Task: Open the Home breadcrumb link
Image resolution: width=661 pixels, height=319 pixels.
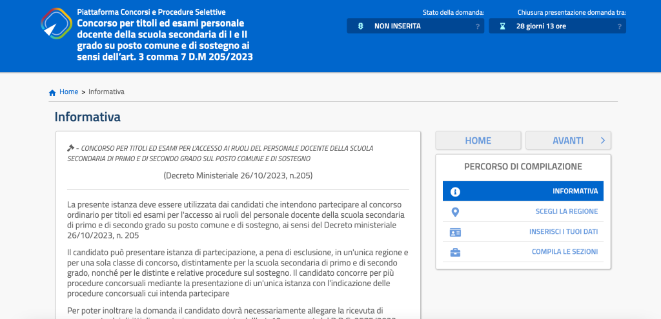Action: 68,92
